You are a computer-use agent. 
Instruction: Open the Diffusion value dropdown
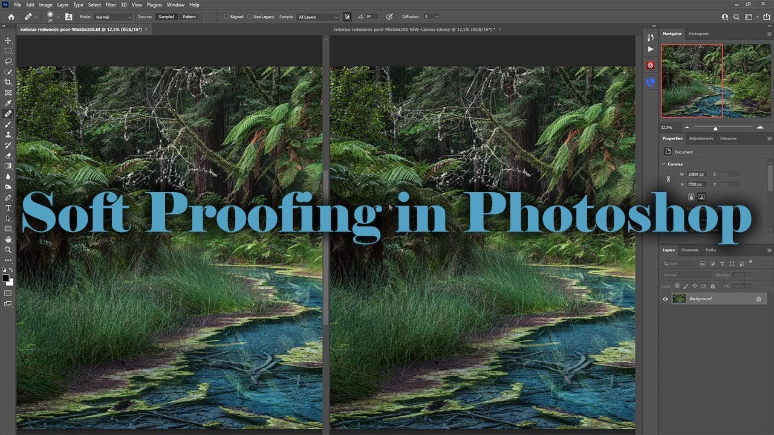(437, 17)
